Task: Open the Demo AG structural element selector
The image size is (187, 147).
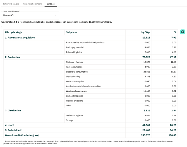Action: [28, 15]
